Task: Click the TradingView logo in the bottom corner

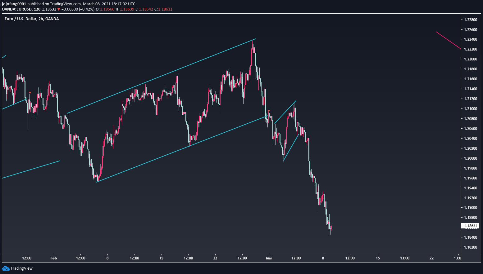Action: pos(17,268)
